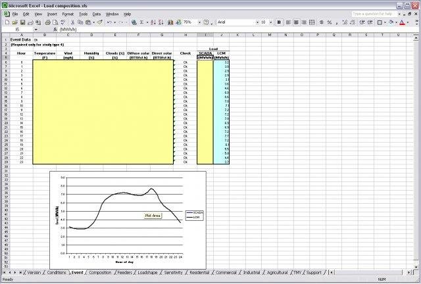Image resolution: width=421 pixels, height=284 pixels.
Task: Go to first sheet using tab arrow
Action: tap(5, 272)
